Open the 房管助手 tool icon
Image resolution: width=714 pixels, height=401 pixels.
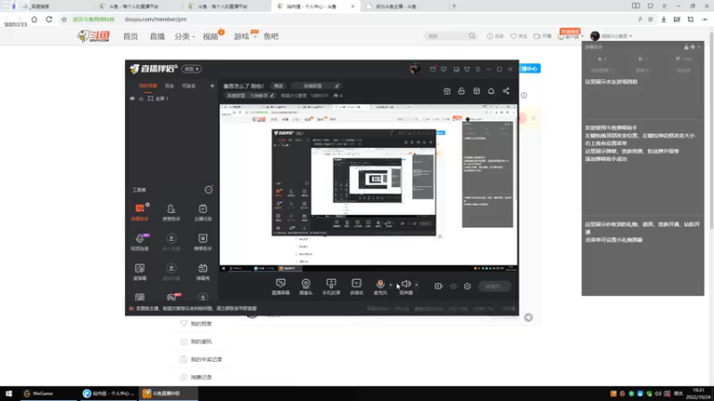point(171,212)
